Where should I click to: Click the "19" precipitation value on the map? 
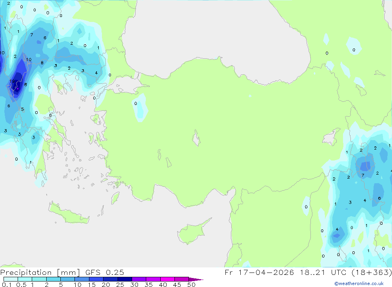(12, 81)
